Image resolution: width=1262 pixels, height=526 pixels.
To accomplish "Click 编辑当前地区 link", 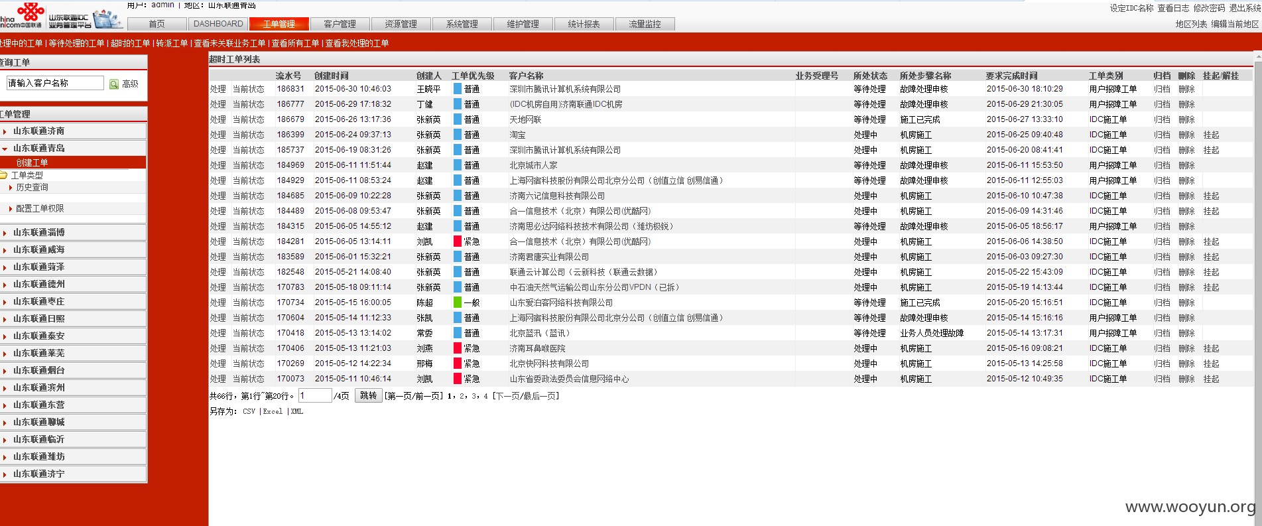I will (1235, 24).
